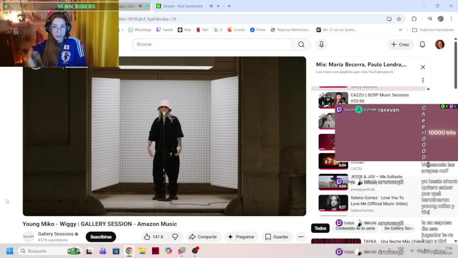Open the Mix playlist three-dot options
The height and width of the screenshot is (258, 458).
[x=423, y=80]
